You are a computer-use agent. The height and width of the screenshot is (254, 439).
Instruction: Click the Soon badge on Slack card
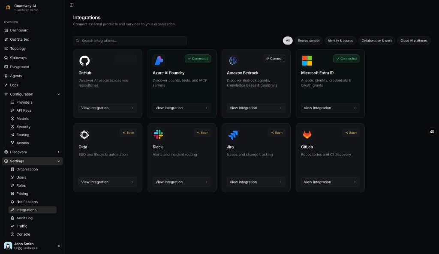[202, 133]
